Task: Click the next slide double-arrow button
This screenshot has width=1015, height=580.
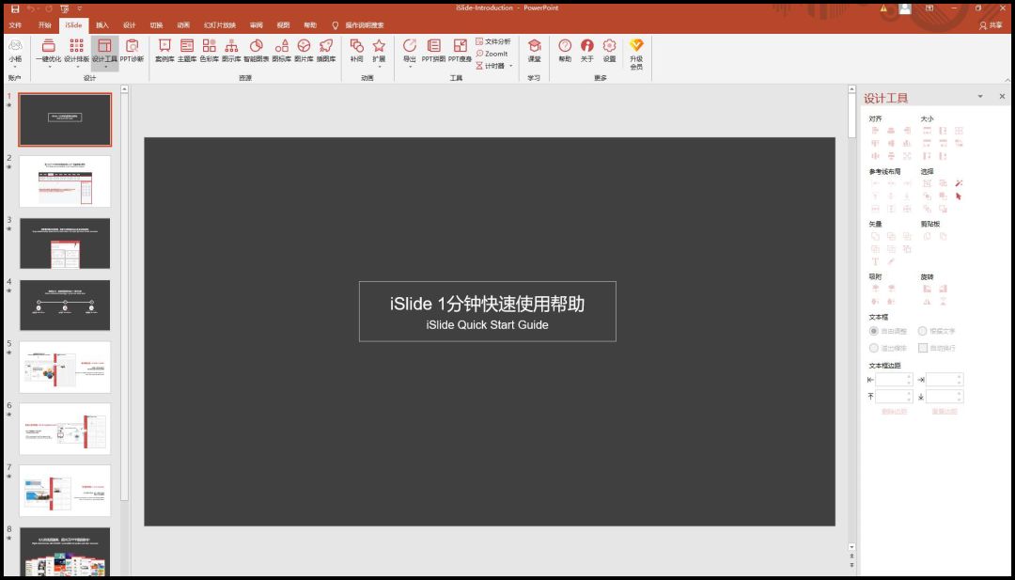Action: [x=851, y=565]
